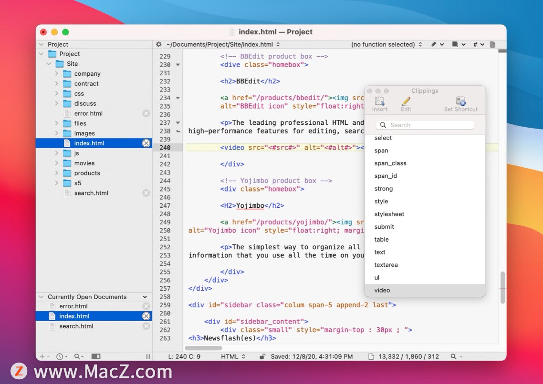Image resolution: width=543 pixels, height=384 pixels.
Task: Expand the css folder
Action: 56,93
